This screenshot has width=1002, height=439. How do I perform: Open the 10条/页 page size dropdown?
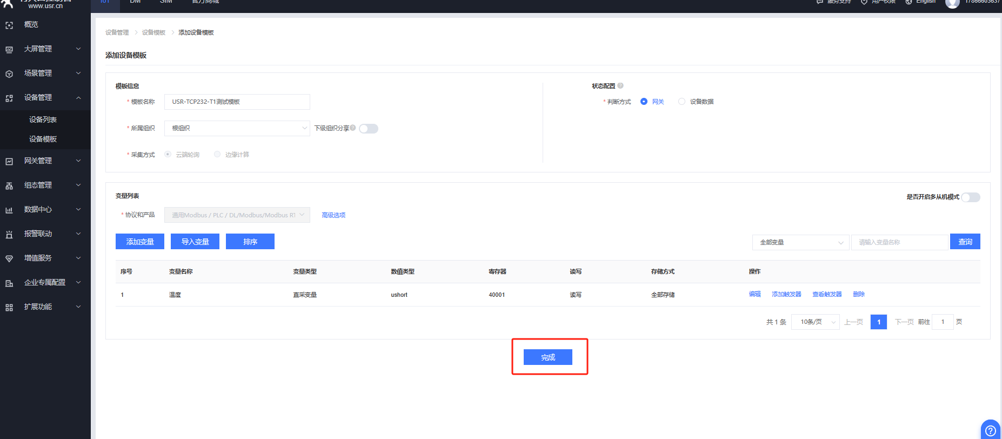pyautogui.click(x=815, y=322)
